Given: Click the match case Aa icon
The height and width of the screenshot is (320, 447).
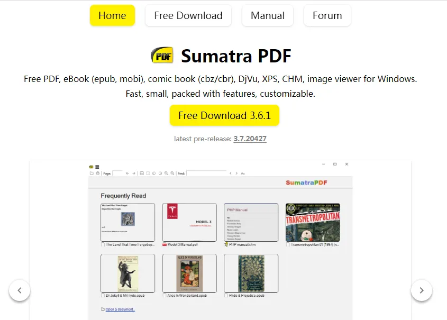Looking at the screenshot, I should pos(243,173).
